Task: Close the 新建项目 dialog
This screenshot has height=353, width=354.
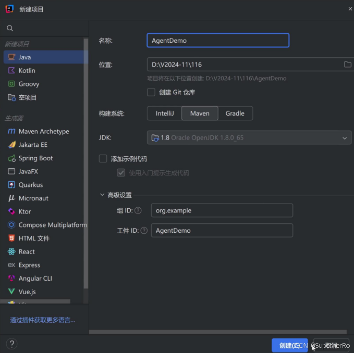Action: click(x=350, y=9)
